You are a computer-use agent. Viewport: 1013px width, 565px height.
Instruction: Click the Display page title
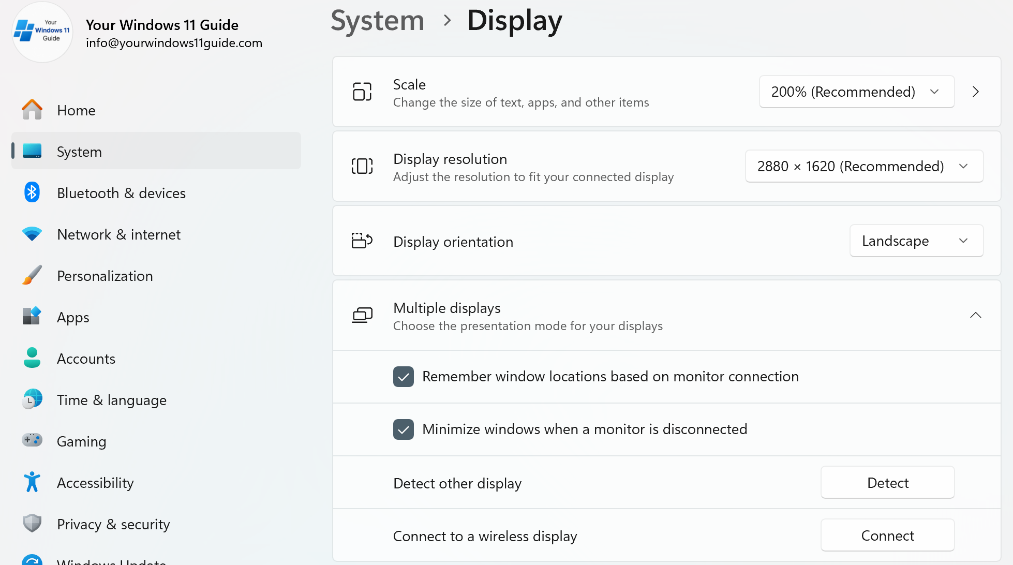(515, 21)
